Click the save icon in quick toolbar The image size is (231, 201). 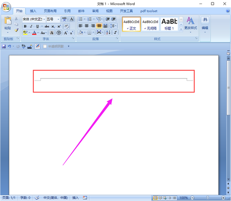coord(4,47)
